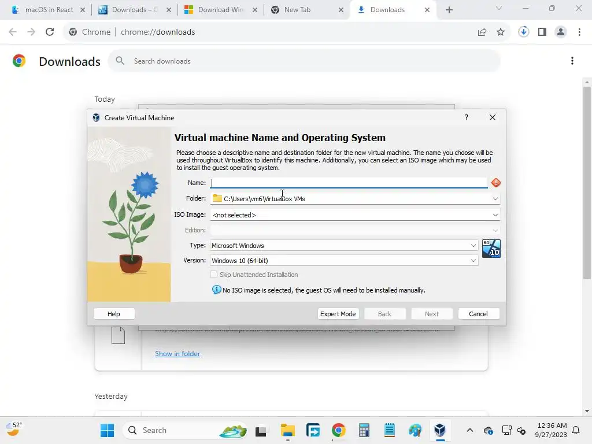Expand the Folder dropdown
The image size is (592, 444).
point(495,199)
